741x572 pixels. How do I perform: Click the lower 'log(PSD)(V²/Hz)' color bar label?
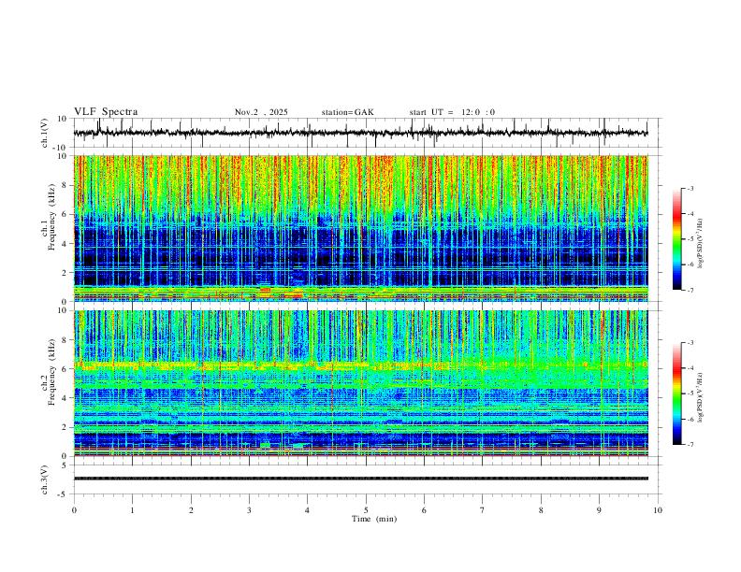tap(701, 397)
